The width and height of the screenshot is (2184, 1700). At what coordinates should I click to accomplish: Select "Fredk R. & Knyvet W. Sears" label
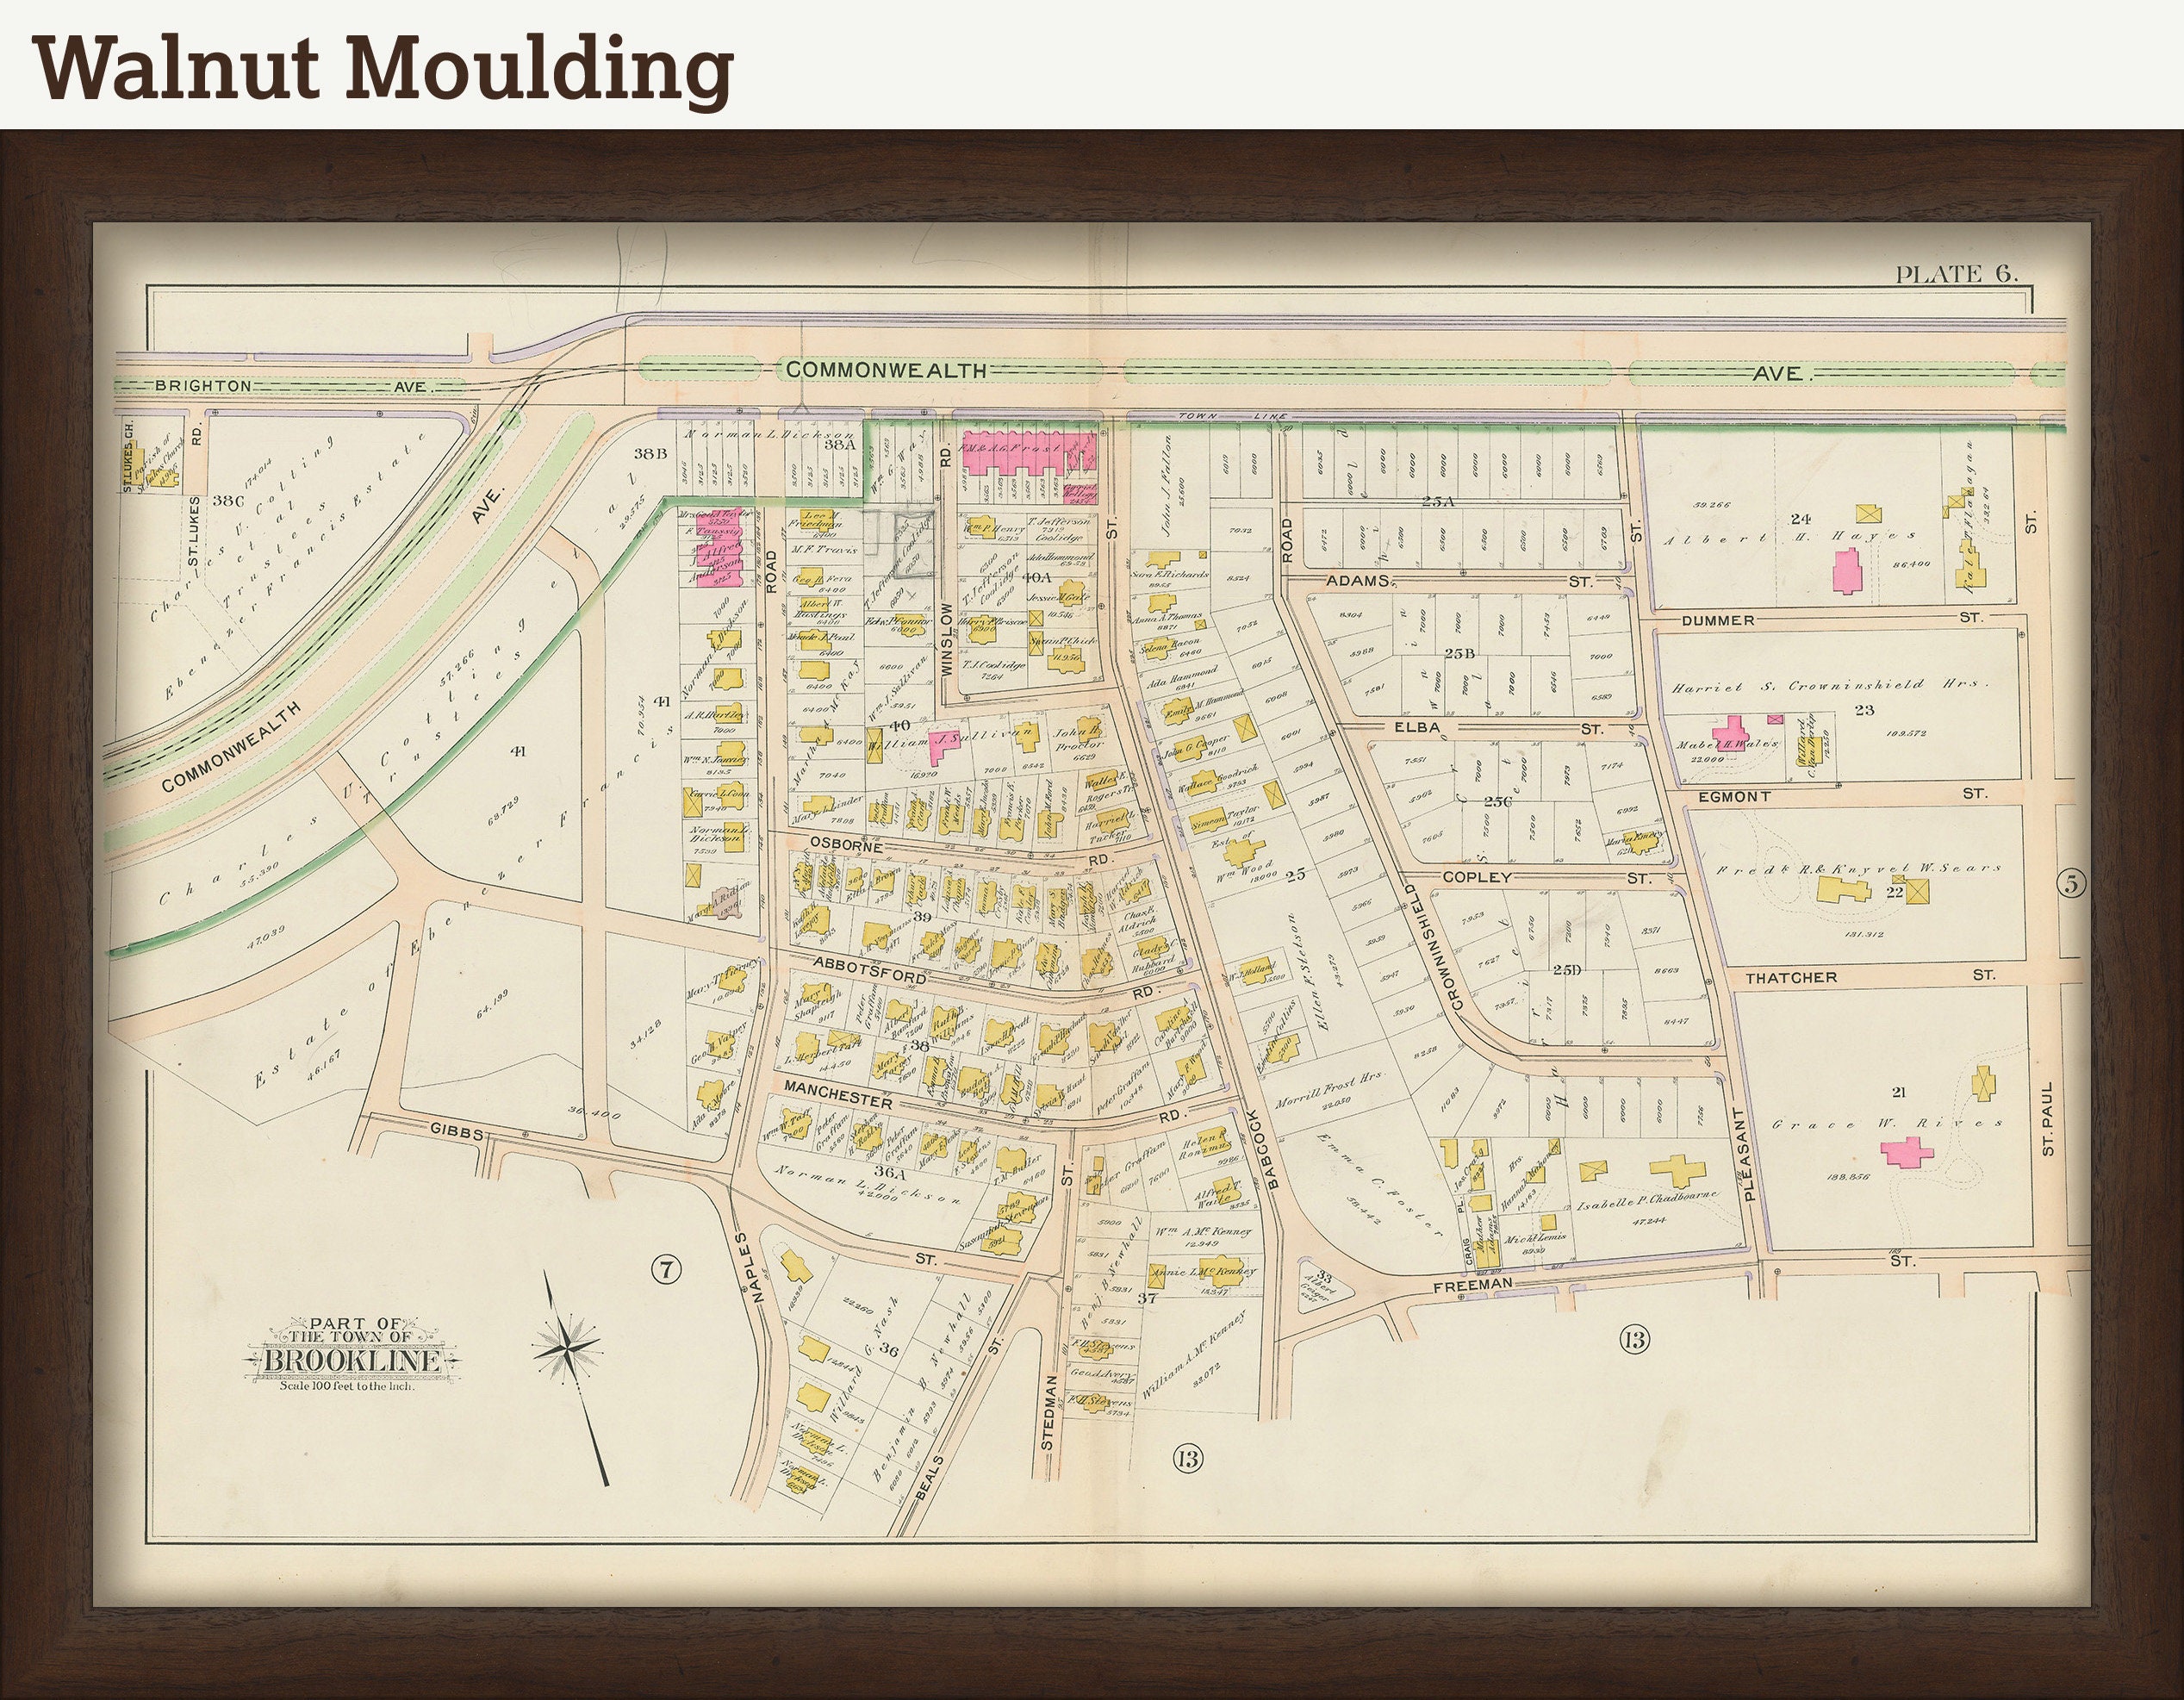point(1861,868)
